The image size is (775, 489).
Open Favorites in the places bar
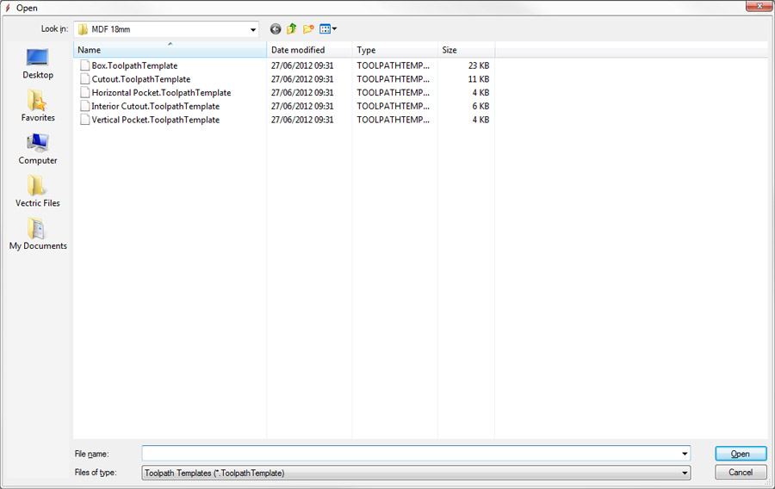(x=38, y=106)
